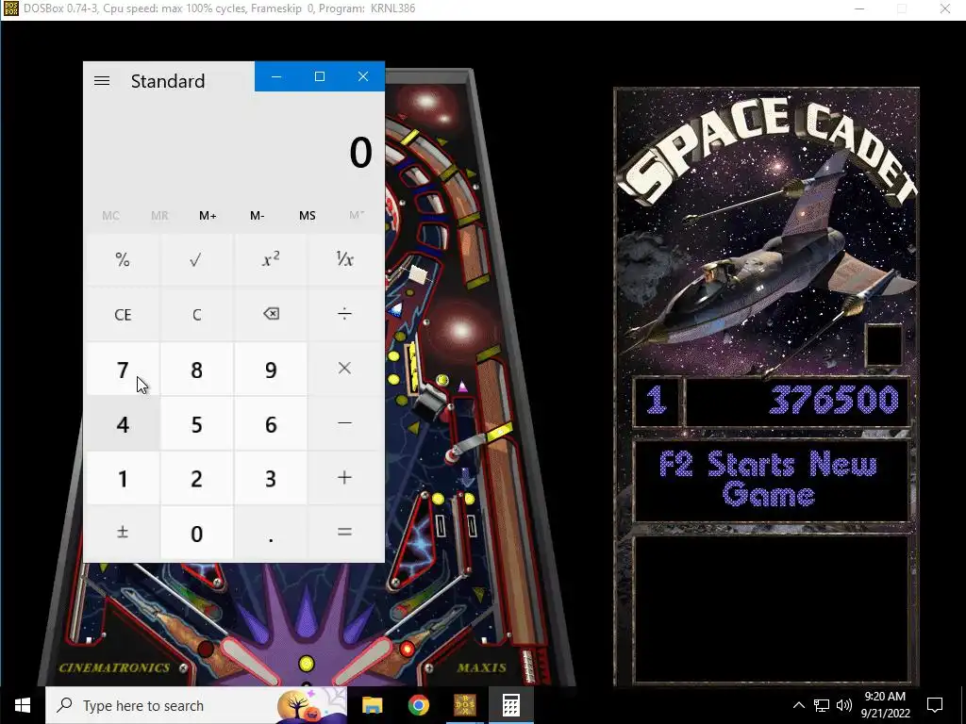
Task: Click the number 9 key
Action: (x=271, y=369)
